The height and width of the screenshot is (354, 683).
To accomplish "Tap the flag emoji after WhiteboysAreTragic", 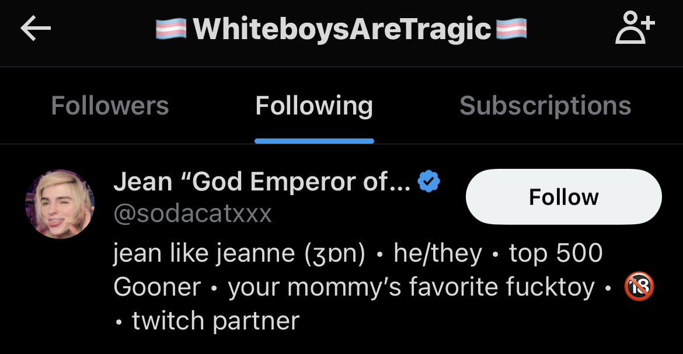I will coord(511,29).
